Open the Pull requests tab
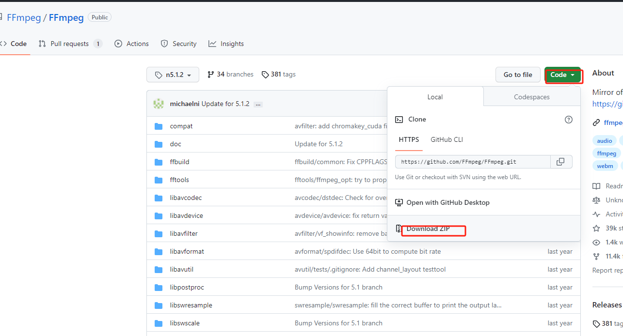This screenshot has height=336, width=623. pos(70,44)
